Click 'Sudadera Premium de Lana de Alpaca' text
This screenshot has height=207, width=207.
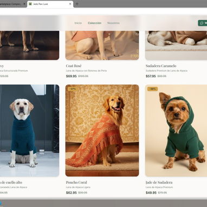click(166, 71)
